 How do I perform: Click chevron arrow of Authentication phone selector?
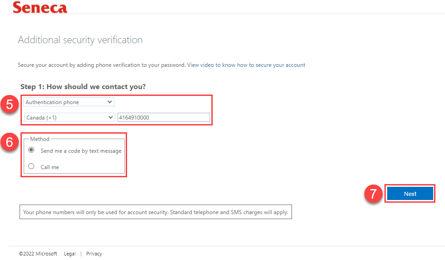[110, 102]
